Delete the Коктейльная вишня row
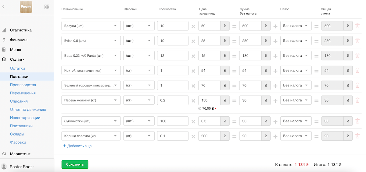Screen dimensions: 366x172 [x=357, y=71]
